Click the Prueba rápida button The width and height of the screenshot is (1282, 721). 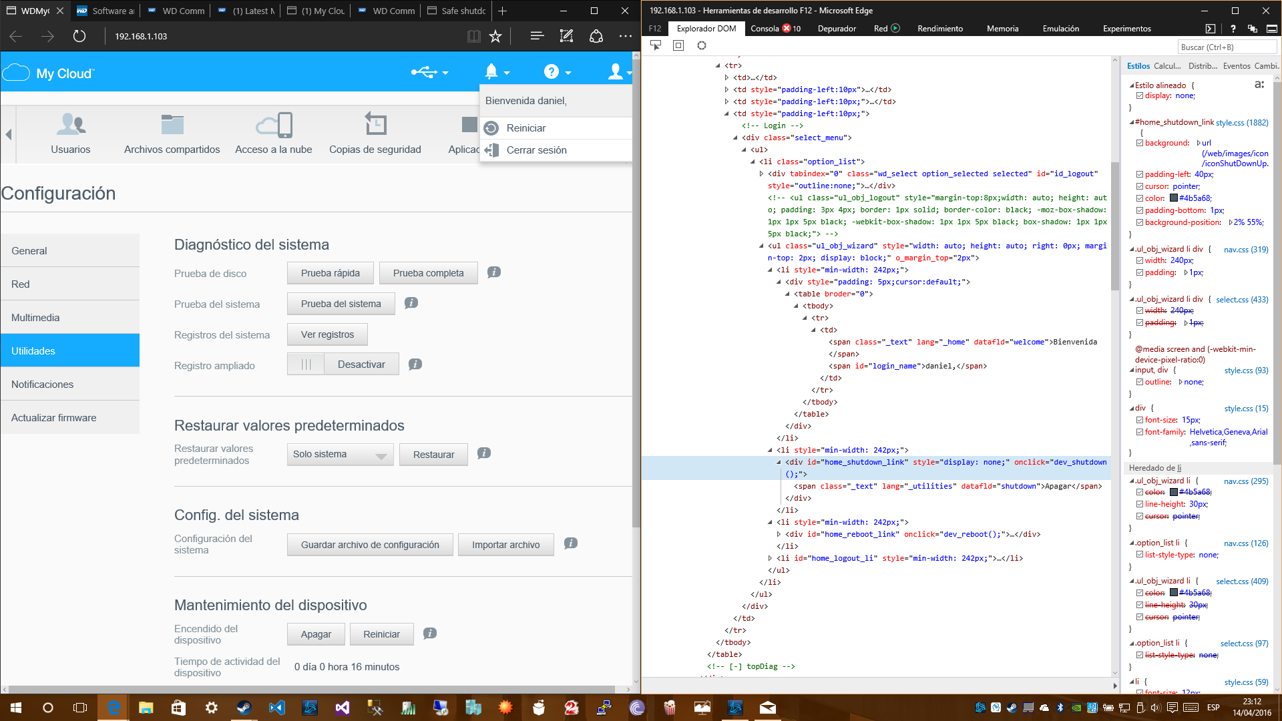330,273
